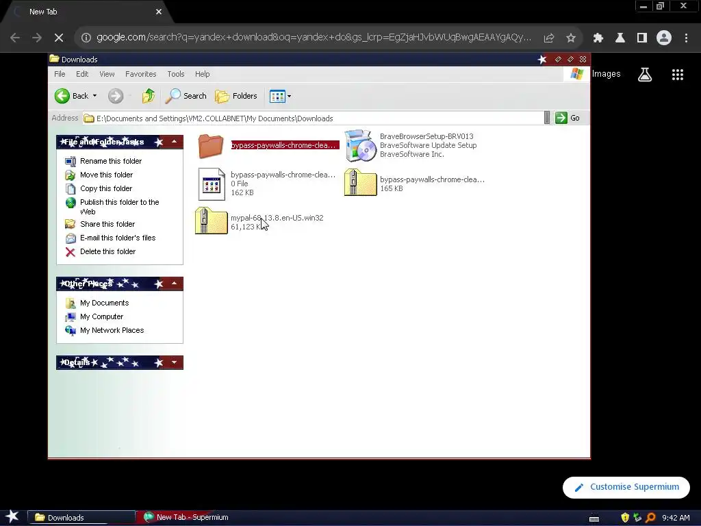
Task: Click the mypal-68.13.8.en-US.win32 file name
Action: pos(277,218)
